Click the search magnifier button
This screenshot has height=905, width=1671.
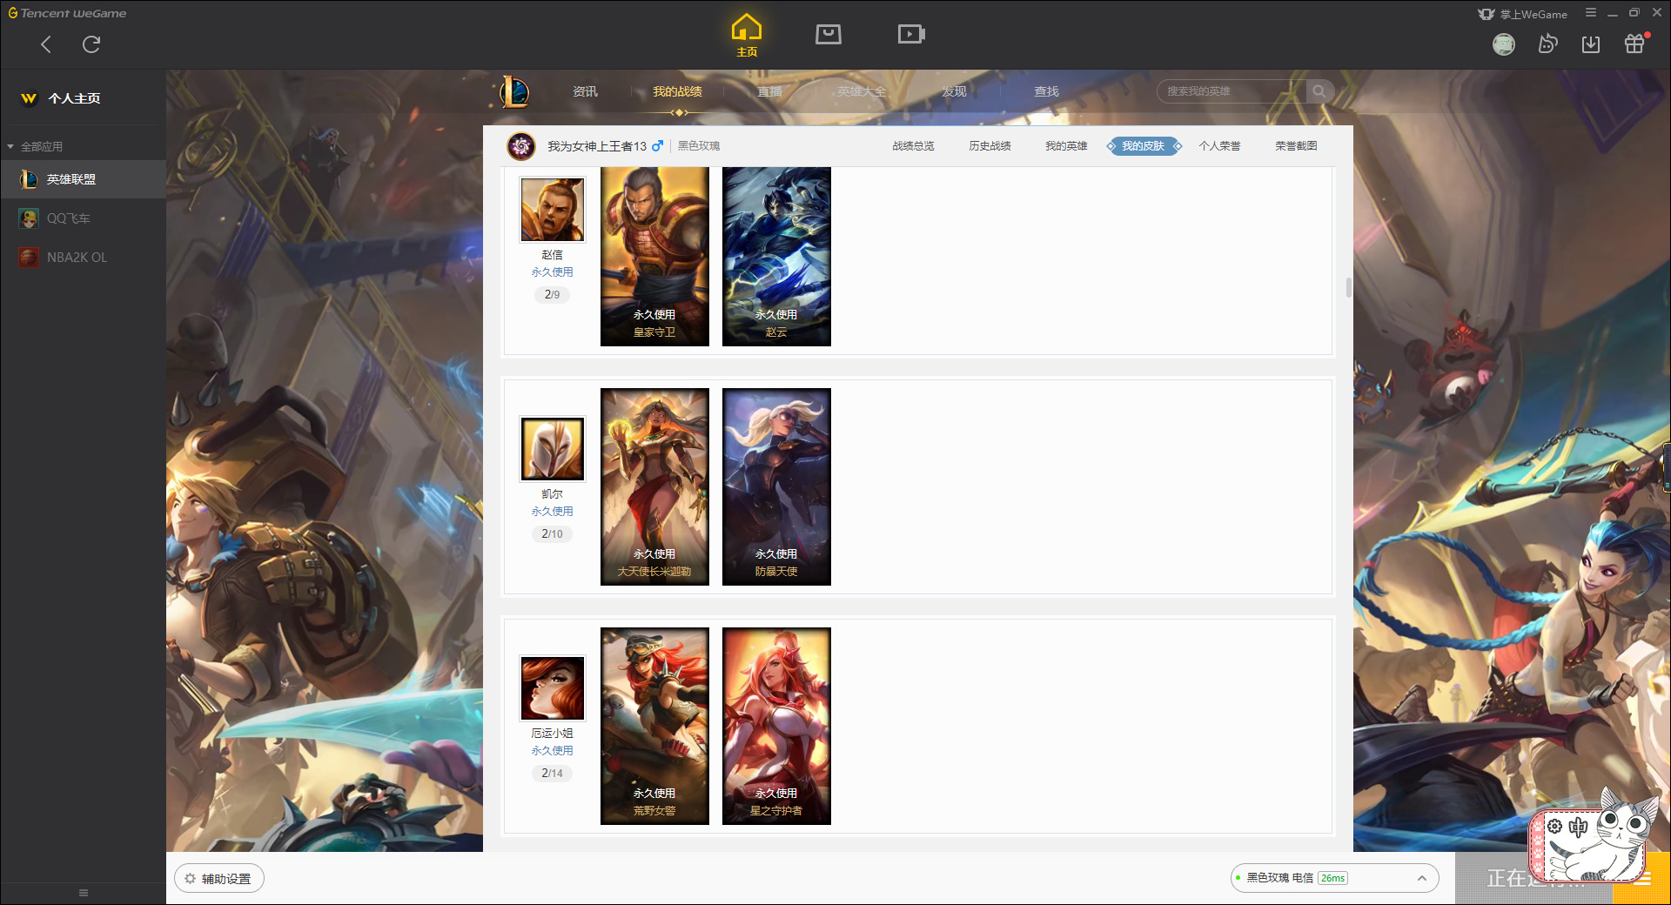[1319, 91]
